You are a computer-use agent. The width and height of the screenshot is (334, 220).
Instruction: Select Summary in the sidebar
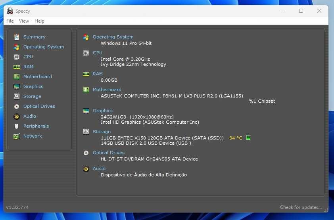click(34, 37)
